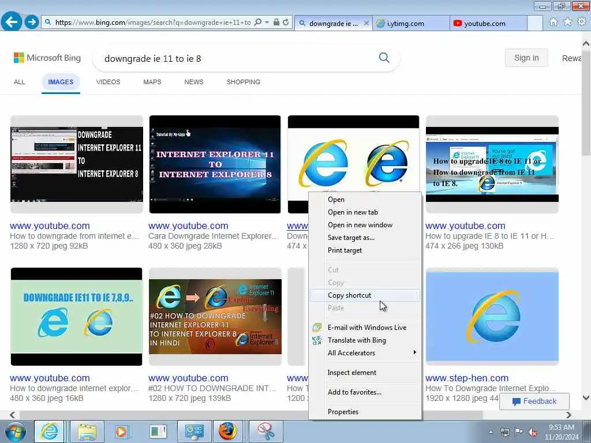Open the Snipping Tool taskbar icon
The height and width of the screenshot is (443, 591).
click(x=265, y=431)
